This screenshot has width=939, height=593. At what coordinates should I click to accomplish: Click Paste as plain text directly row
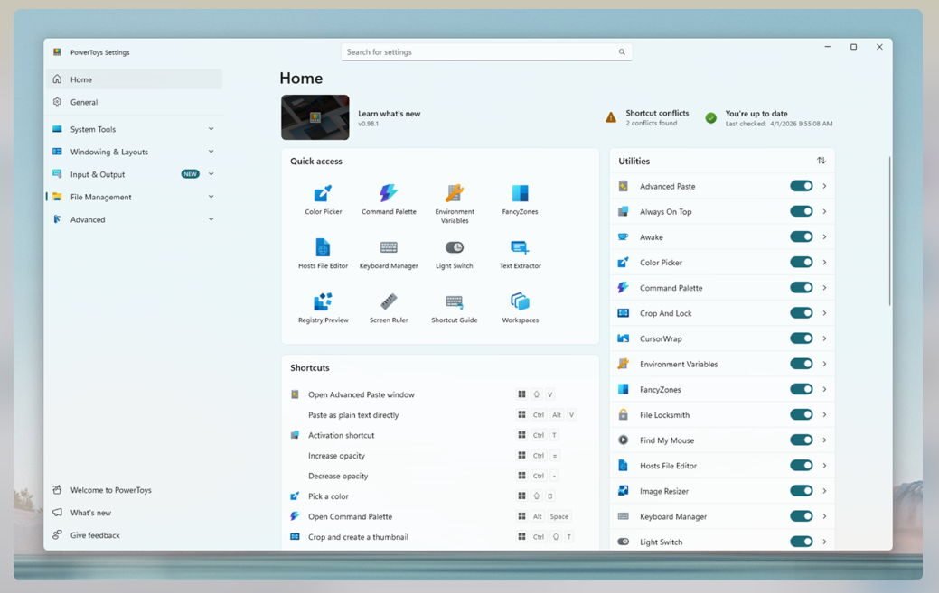(440, 415)
